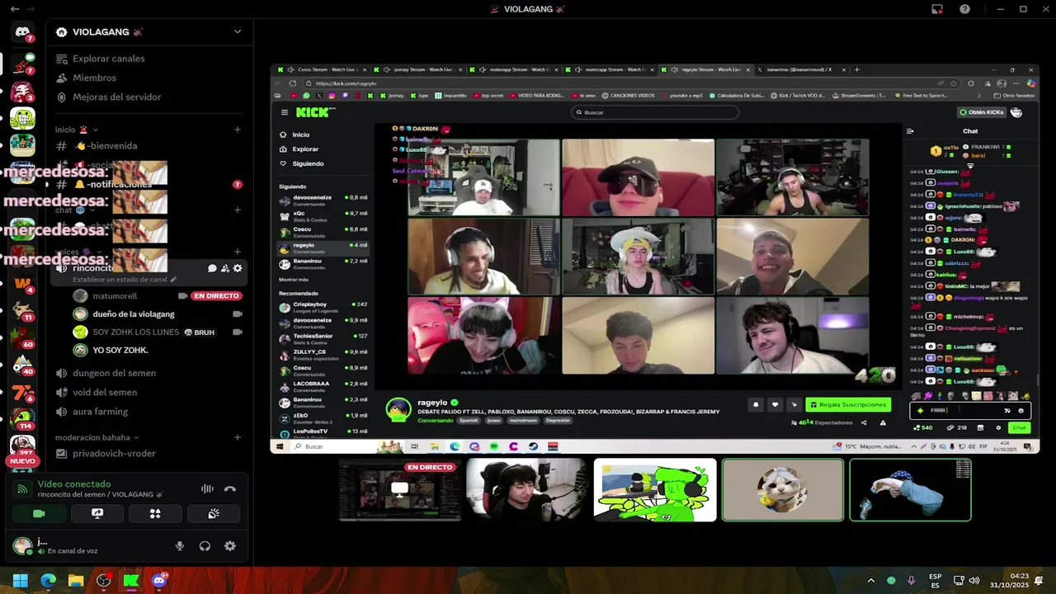This screenshot has height=594, width=1056.
Task: Toggle noise suppression waveform icon
Action: [x=207, y=488]
